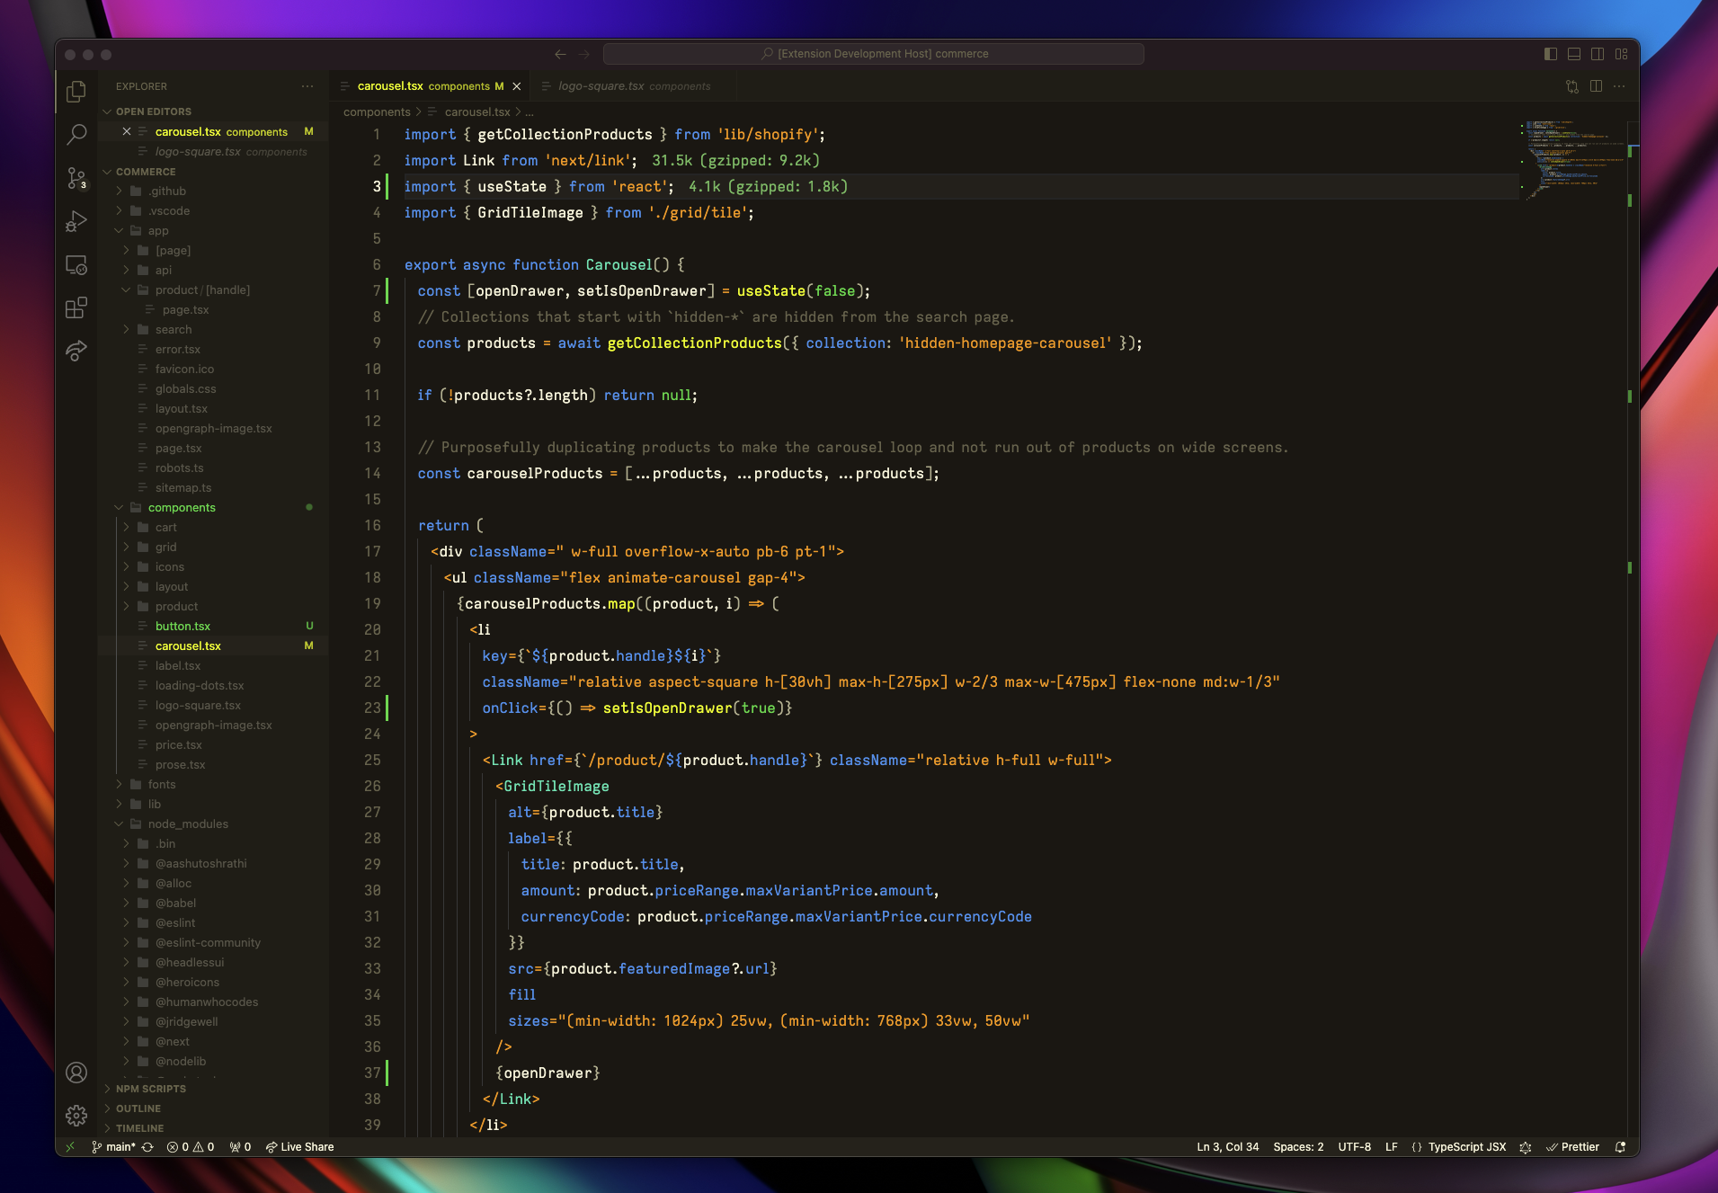Viewport: 1718px width, 1193px height.
Task: Click the open changes icon in editor toolbar
Action: tap(1572, 86)
